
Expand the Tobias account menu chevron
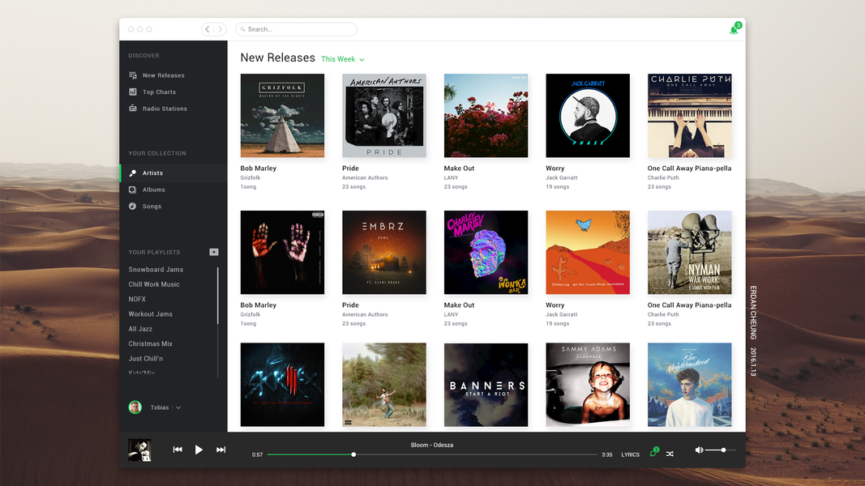tap(178, 407)
